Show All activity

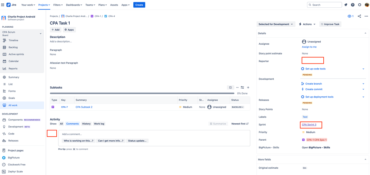(61, 124)
